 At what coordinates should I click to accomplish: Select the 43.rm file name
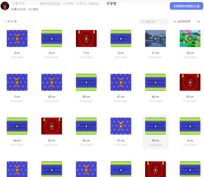[52, 141]
